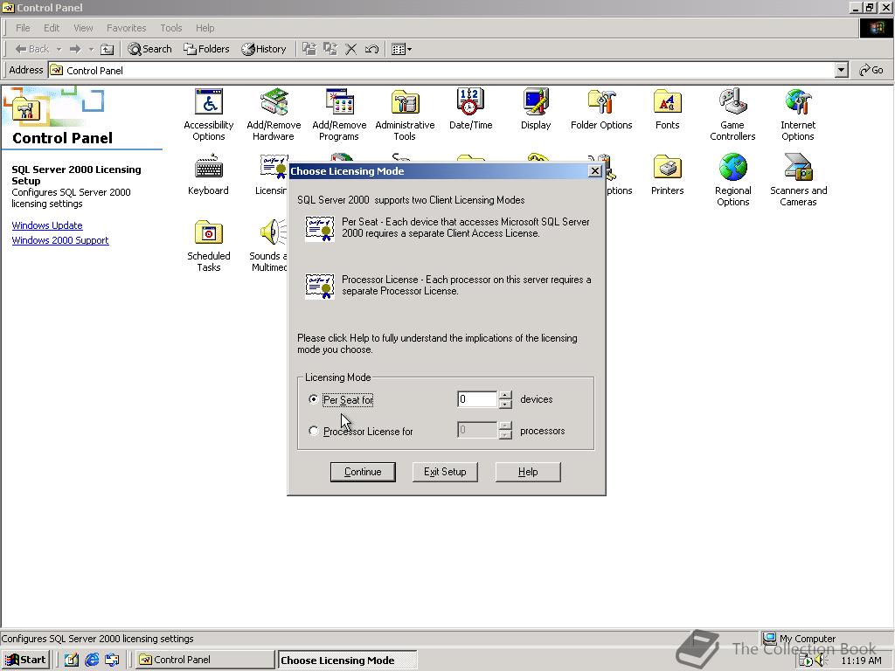
Task: Open Fonts folder icon
Action: (x=667, y=109)
